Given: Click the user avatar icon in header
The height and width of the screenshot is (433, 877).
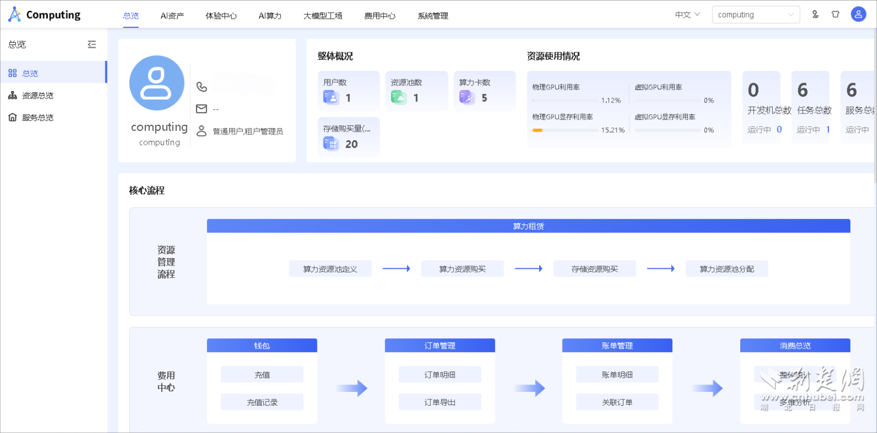Looking at the screenshot, I should click(858, 14).
